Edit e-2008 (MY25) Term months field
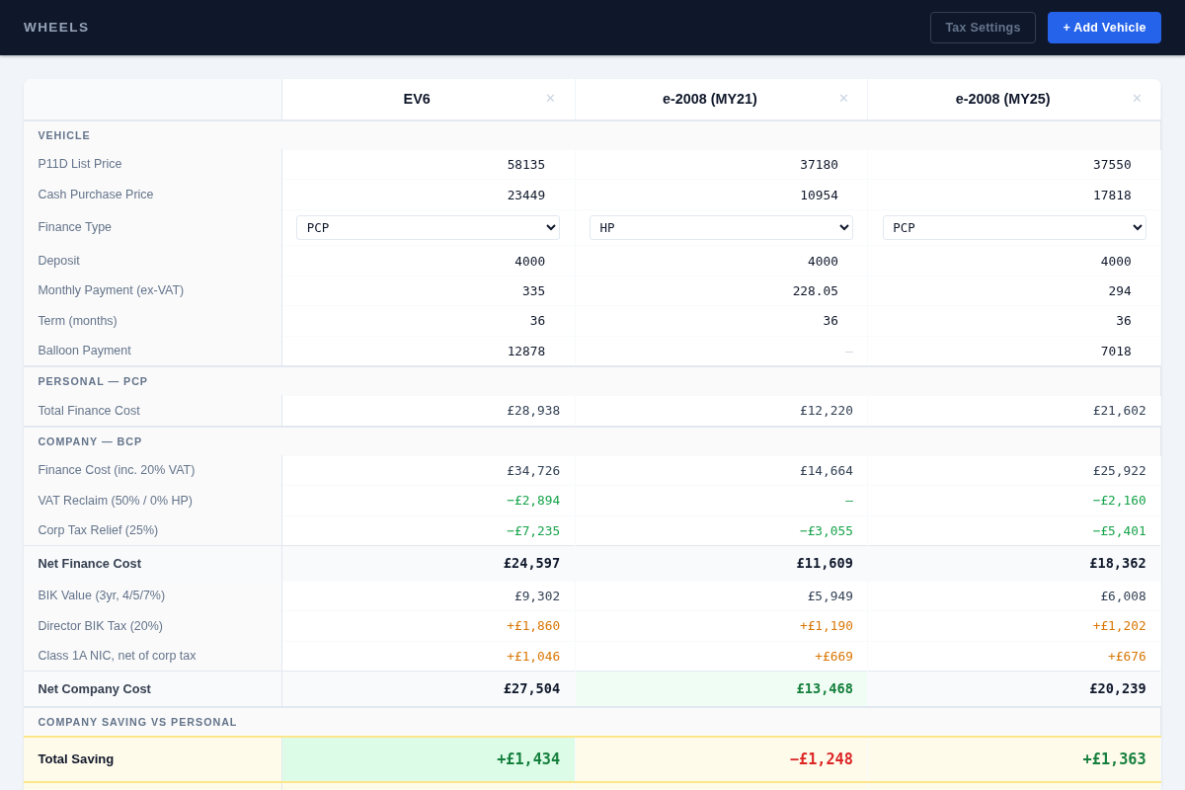The height and width of the screenshot is (790, 1185). coord(1014,320)
